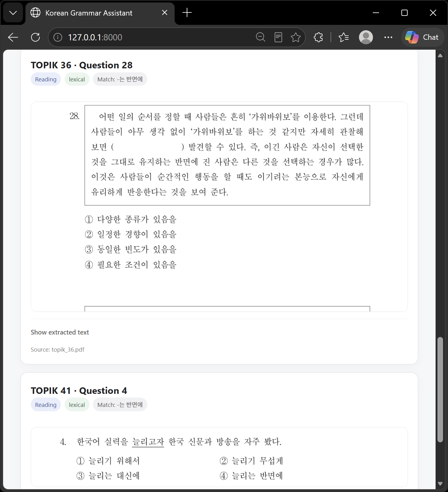Open the tab search dropdown chevron
The image size is (448, 492).
coord(13,13)
